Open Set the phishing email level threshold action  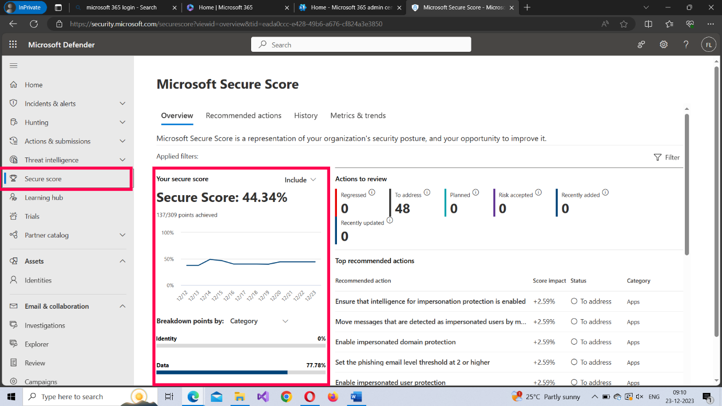click(x=412, y=362)
